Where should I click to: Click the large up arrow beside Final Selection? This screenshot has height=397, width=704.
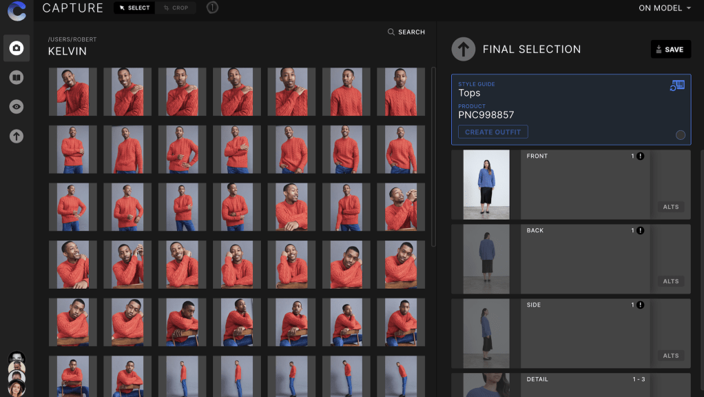tap(464, 49)
